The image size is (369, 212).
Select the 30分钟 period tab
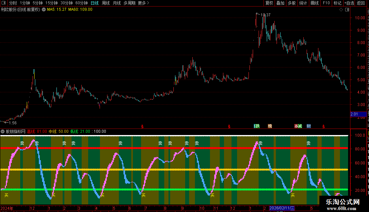(67, 3)
